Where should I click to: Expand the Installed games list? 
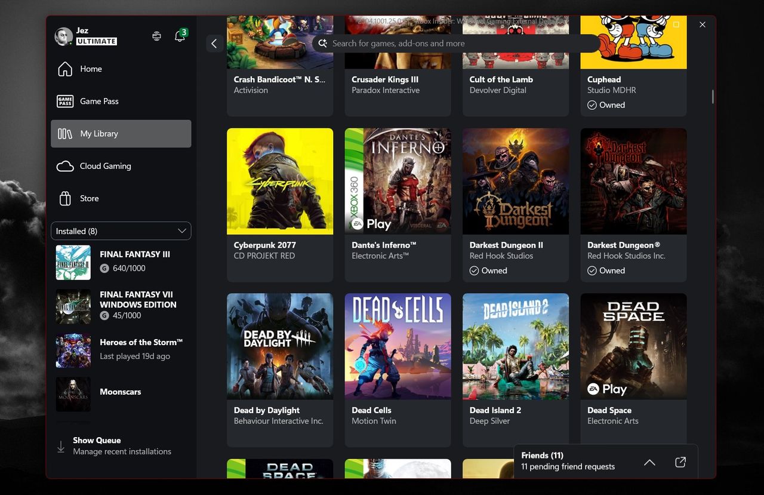182,231
